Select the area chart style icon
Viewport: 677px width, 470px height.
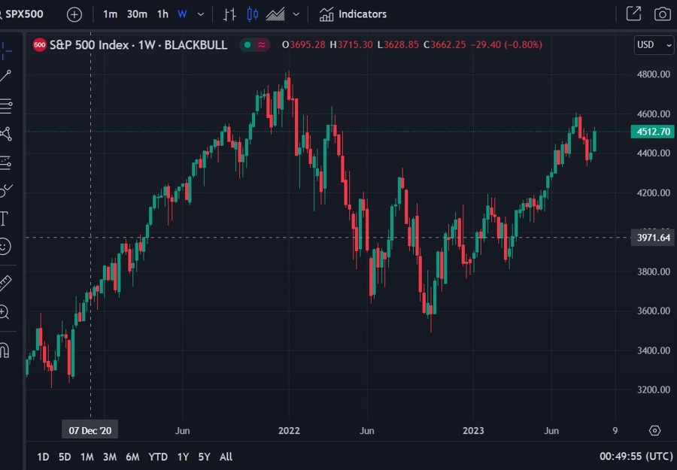[x=275, y=14]
